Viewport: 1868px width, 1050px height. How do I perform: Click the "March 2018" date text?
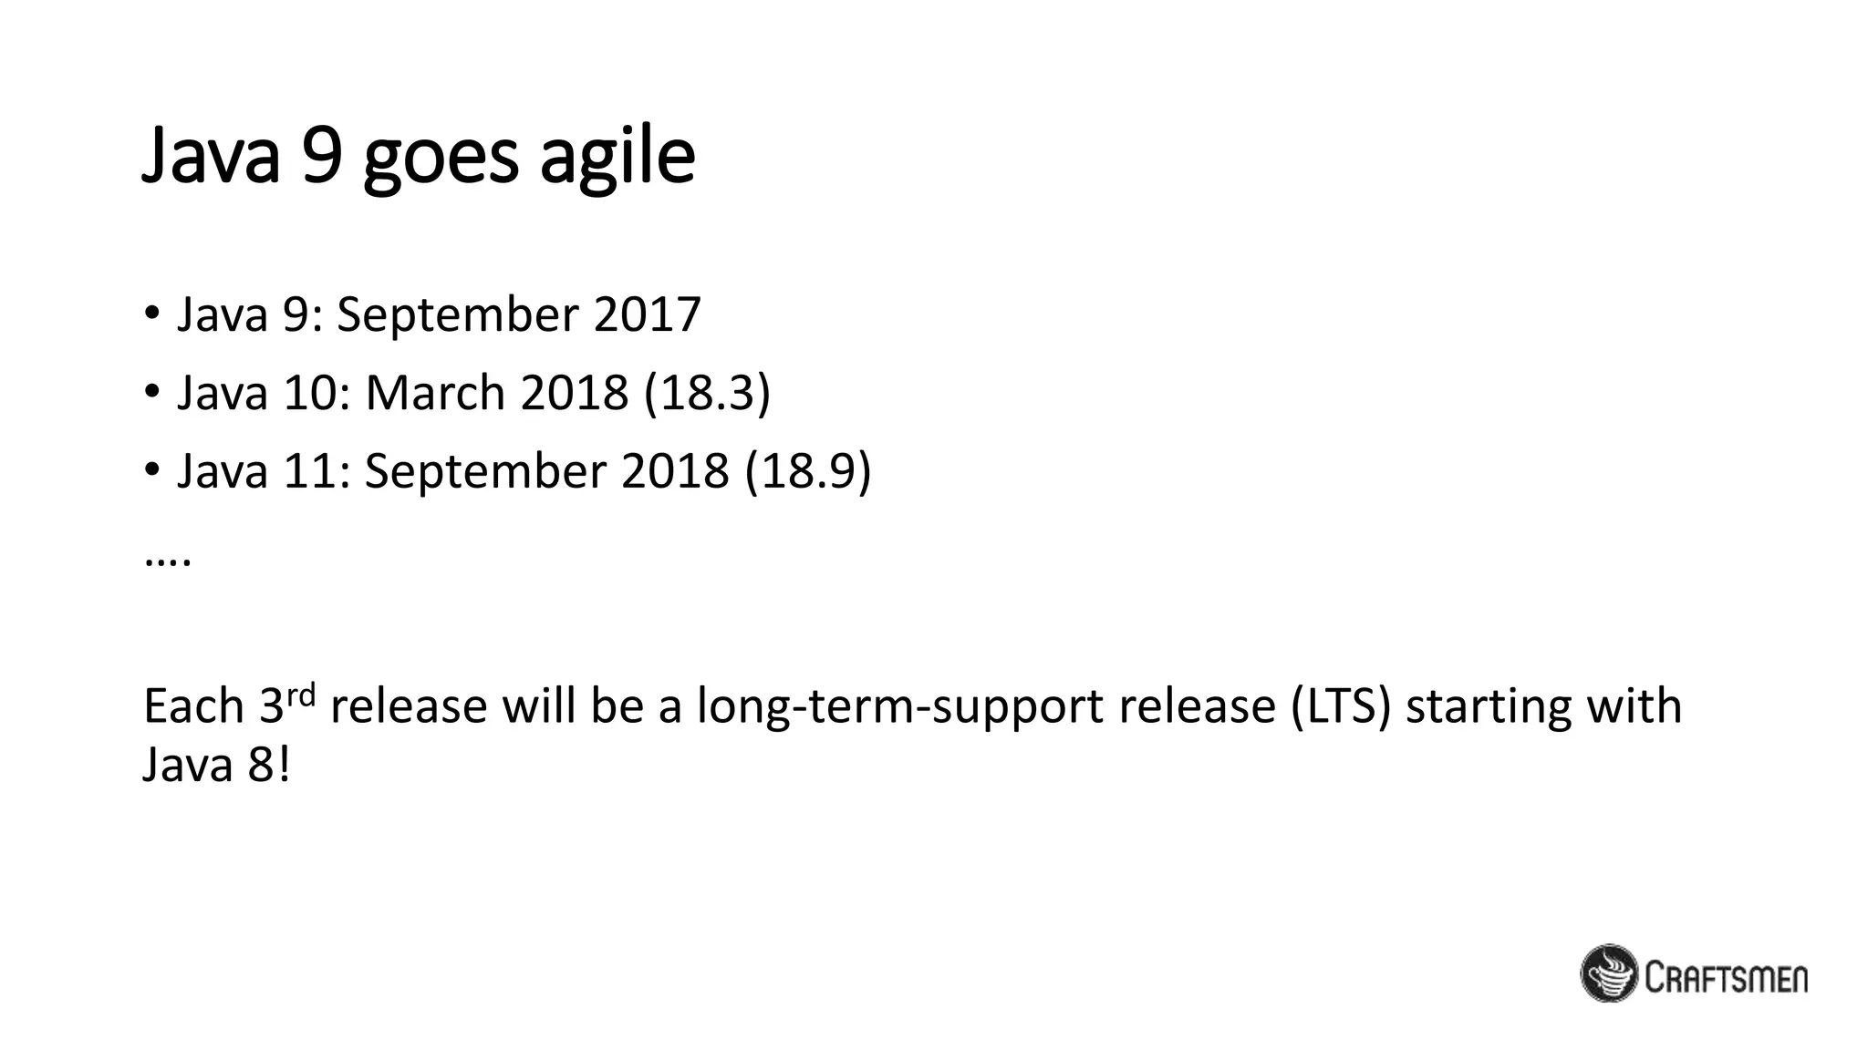click(497, 394)
